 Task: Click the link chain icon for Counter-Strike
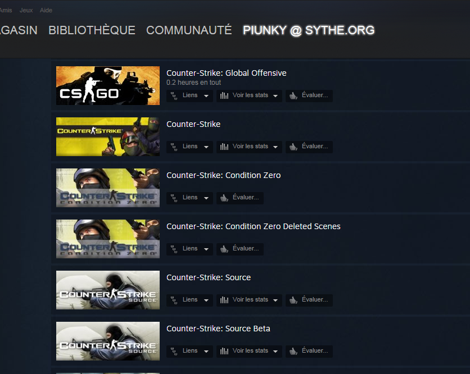174,147
